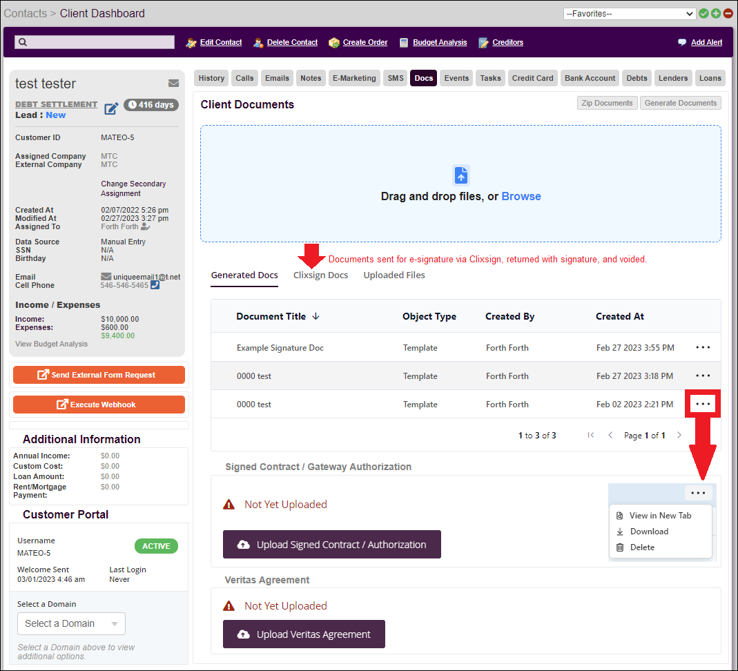Click the Browse link to choose files
738x671 pixels.
521,196
